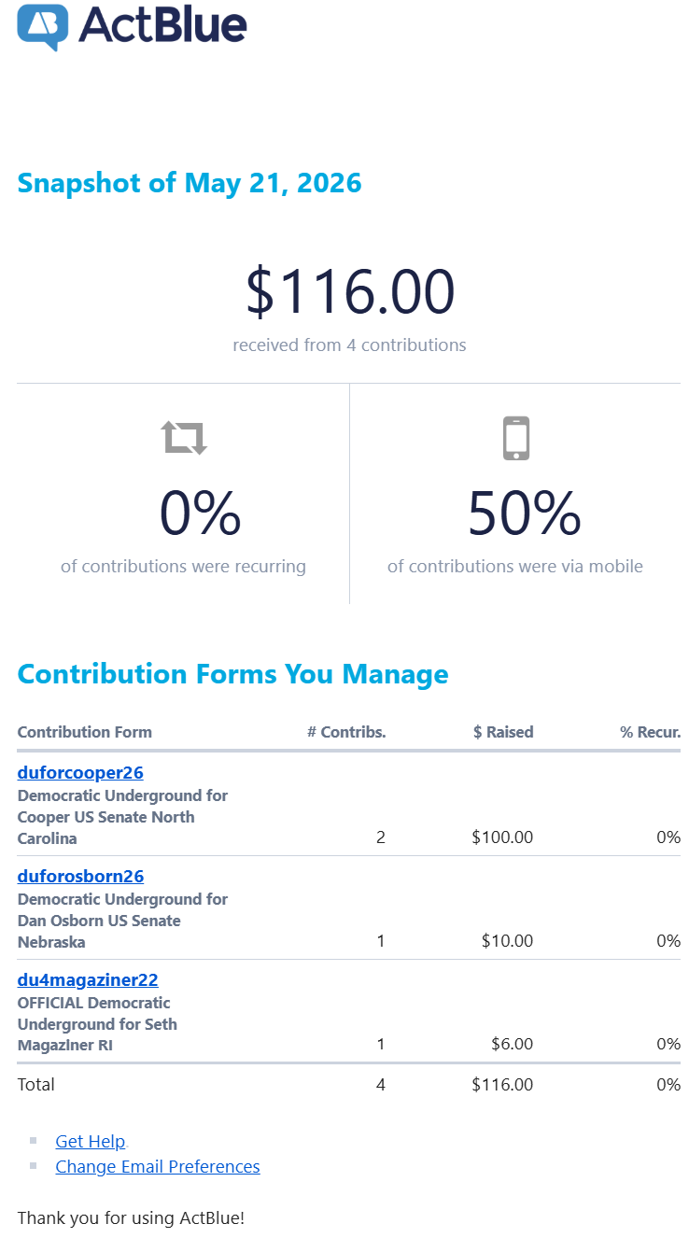Click the mobile phone icon
This screenshot has height=1238, width=689.
coord(516,438)
